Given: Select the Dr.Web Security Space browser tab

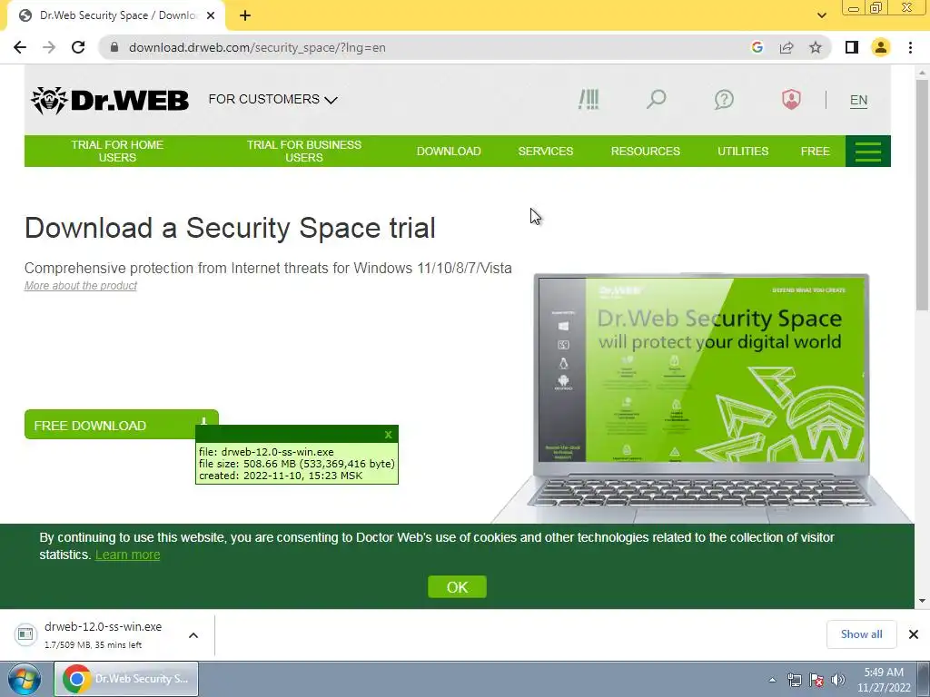Looking at the screenshot, I should pyautogui.click(x=116, y=16).
